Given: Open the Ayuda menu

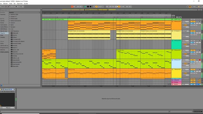Looking at the screenshot, I should 26,3.
